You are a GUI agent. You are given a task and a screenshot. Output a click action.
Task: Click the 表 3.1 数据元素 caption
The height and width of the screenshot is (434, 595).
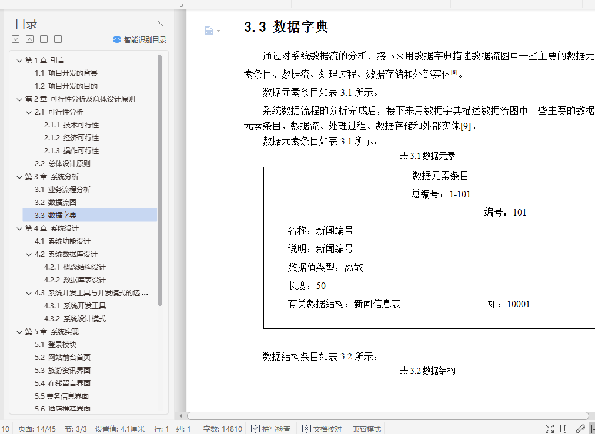tap(427, 156)
